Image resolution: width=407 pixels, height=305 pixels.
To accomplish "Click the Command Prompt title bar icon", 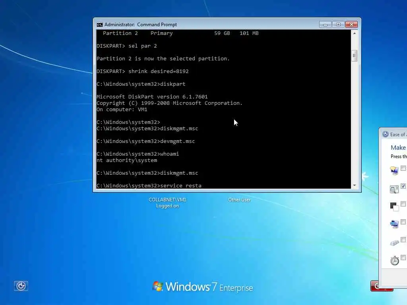I will pyautogui.click(x=100, y=24).
